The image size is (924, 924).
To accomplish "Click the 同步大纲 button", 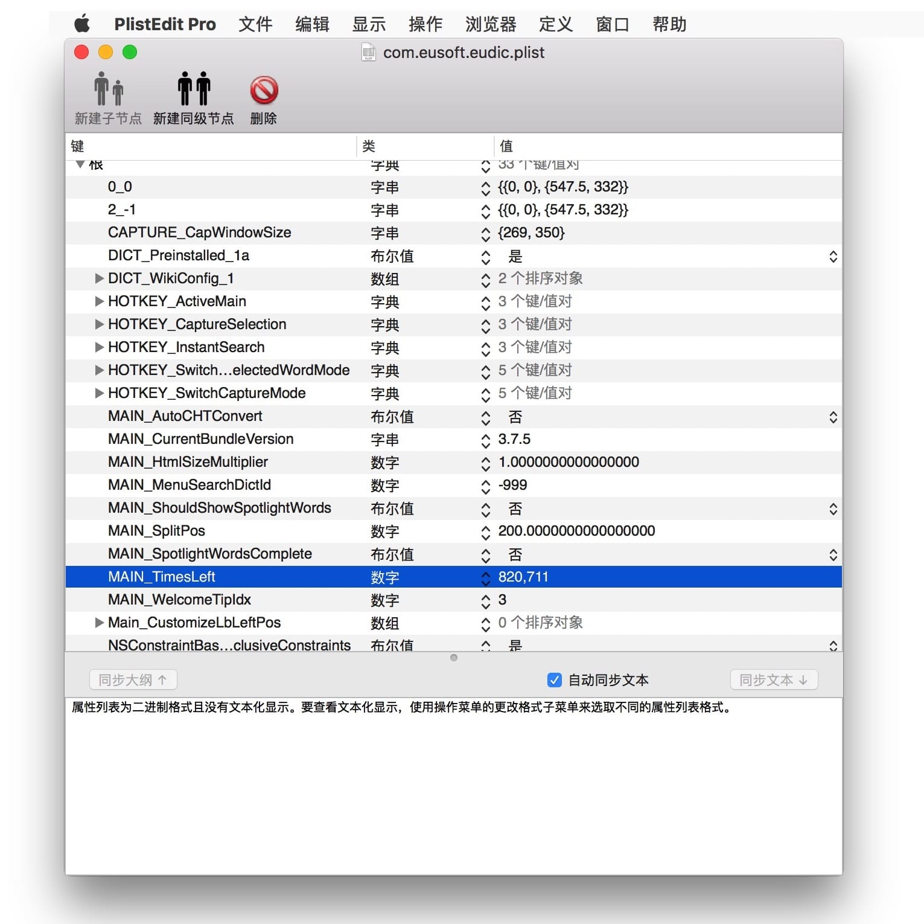I will click(133, 680).
